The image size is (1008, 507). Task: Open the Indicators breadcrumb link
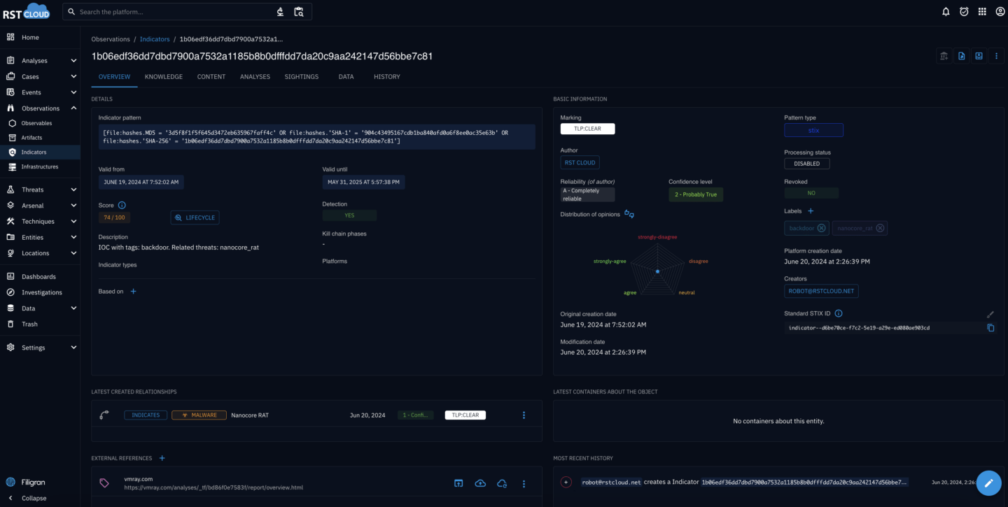coord(154,39)
